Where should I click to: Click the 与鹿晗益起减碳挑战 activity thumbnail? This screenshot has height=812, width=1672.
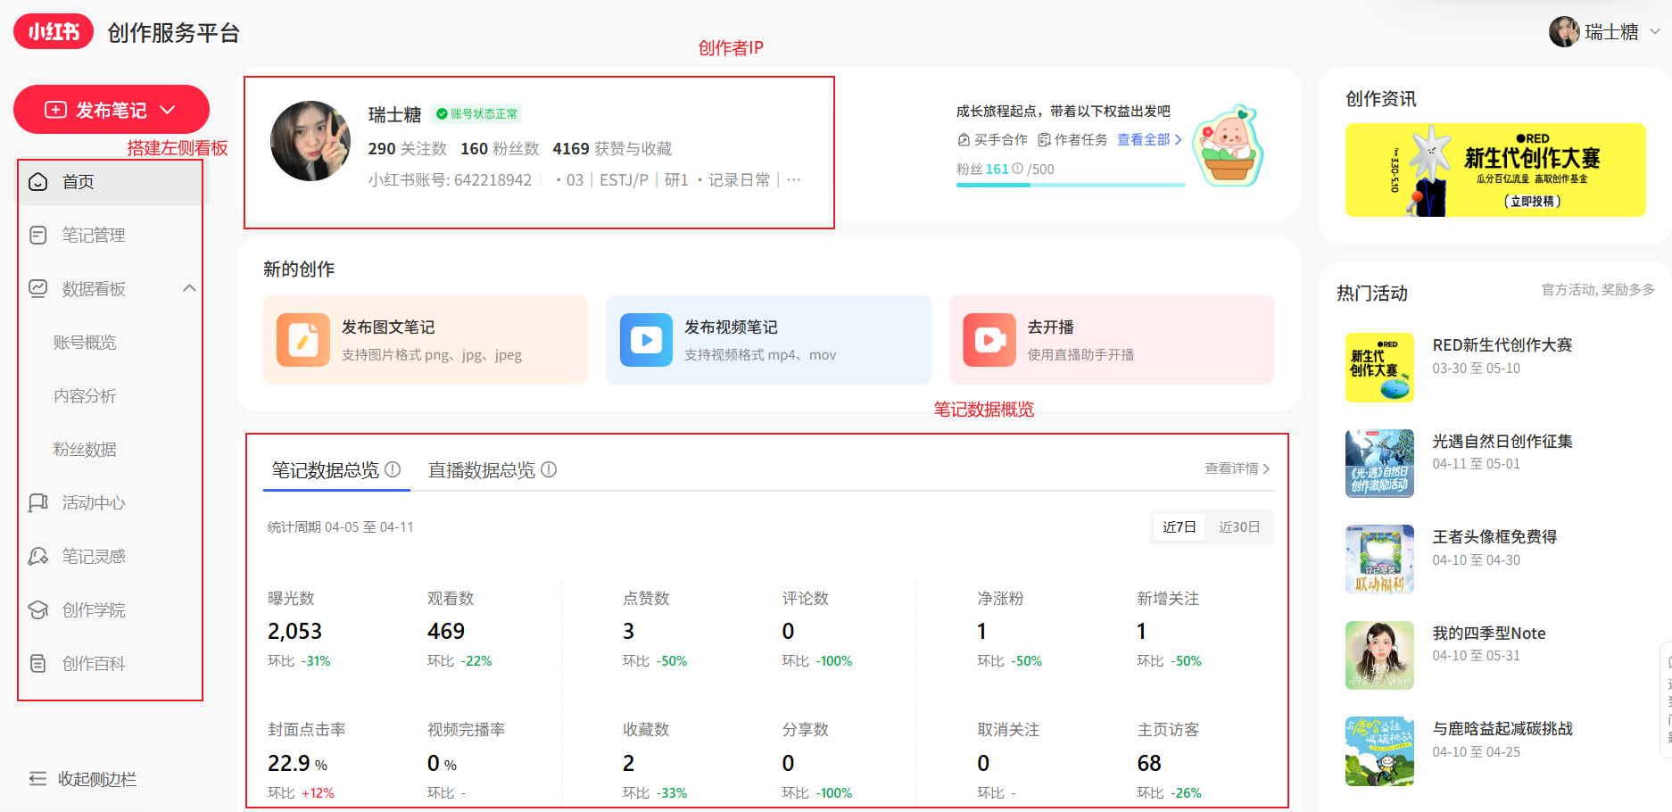[1379, 751]
